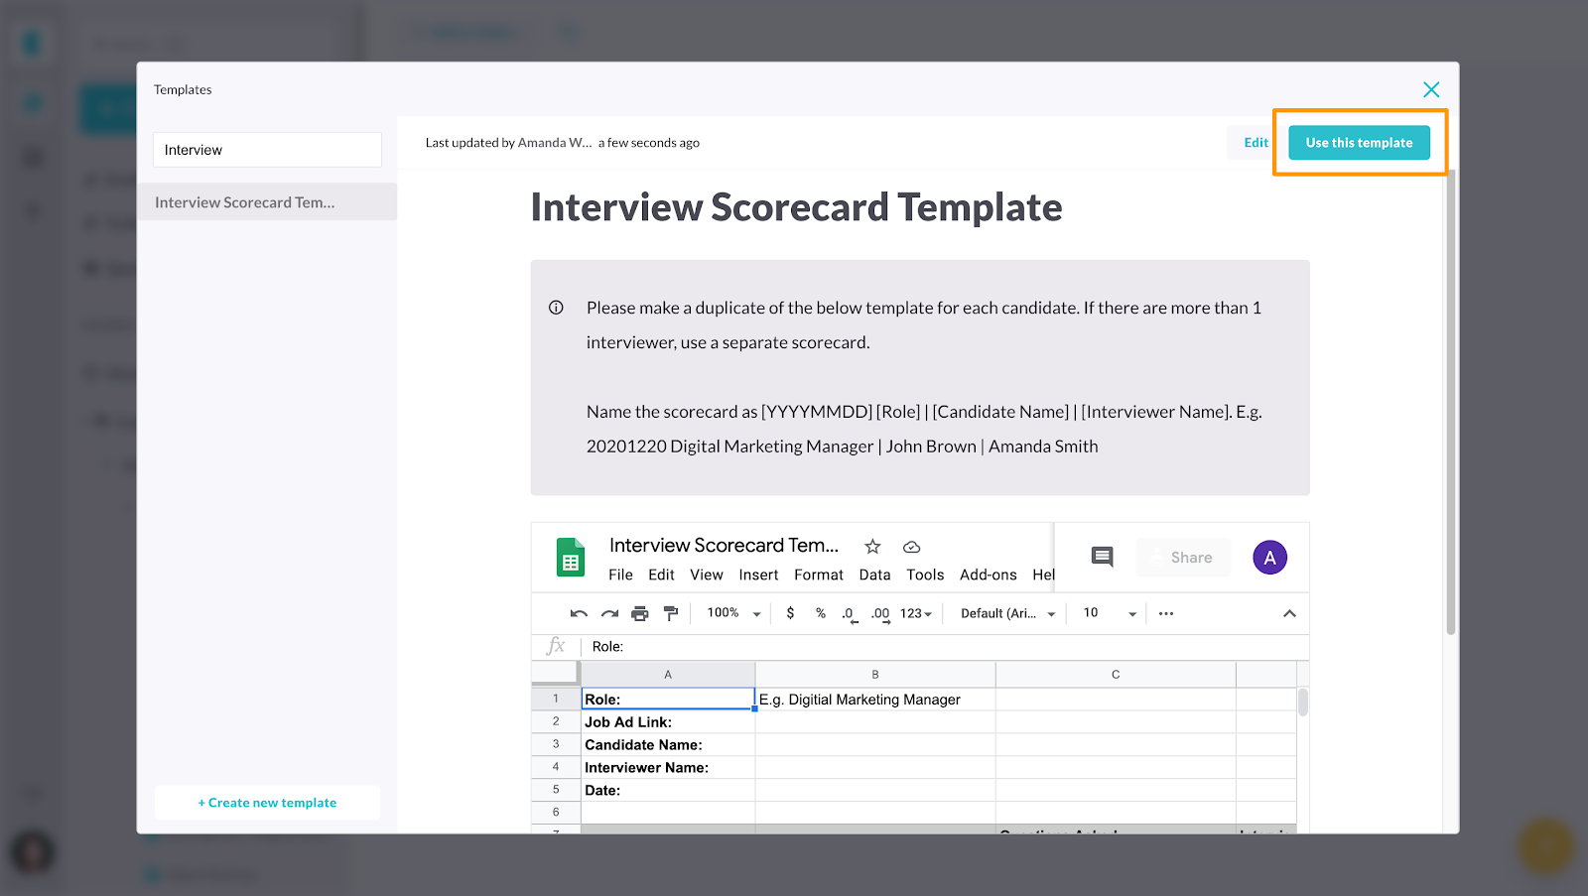Open the Format menu
The height and width of the screenshot is (896, 1588).
click(818, 575)
